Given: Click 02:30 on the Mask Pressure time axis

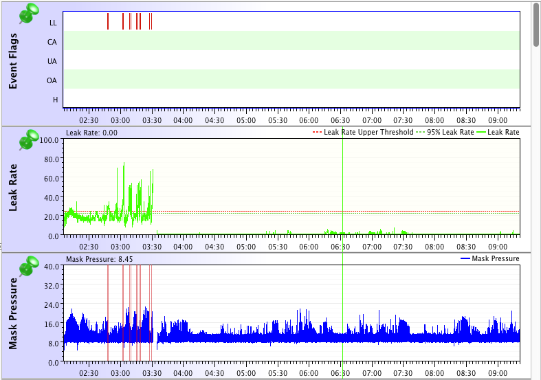Looking at the screenshot, I should tap(89, 373).
